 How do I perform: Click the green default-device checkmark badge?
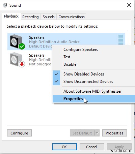pos(22,46)
